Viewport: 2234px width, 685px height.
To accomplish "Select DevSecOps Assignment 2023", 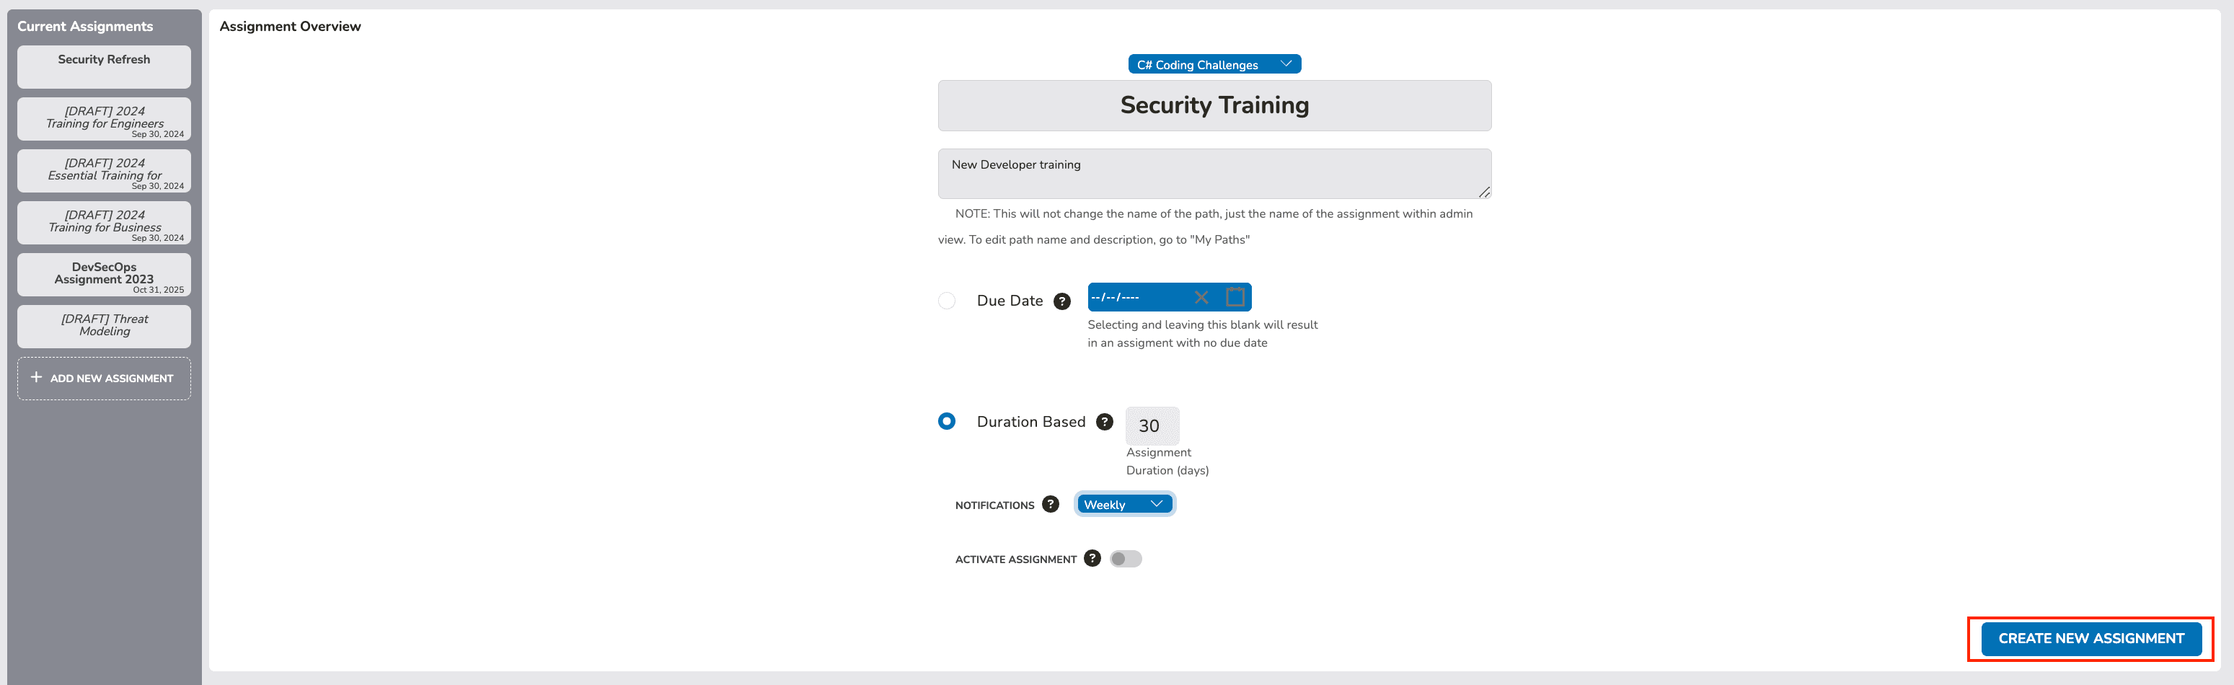I will [x=104, y=275].
